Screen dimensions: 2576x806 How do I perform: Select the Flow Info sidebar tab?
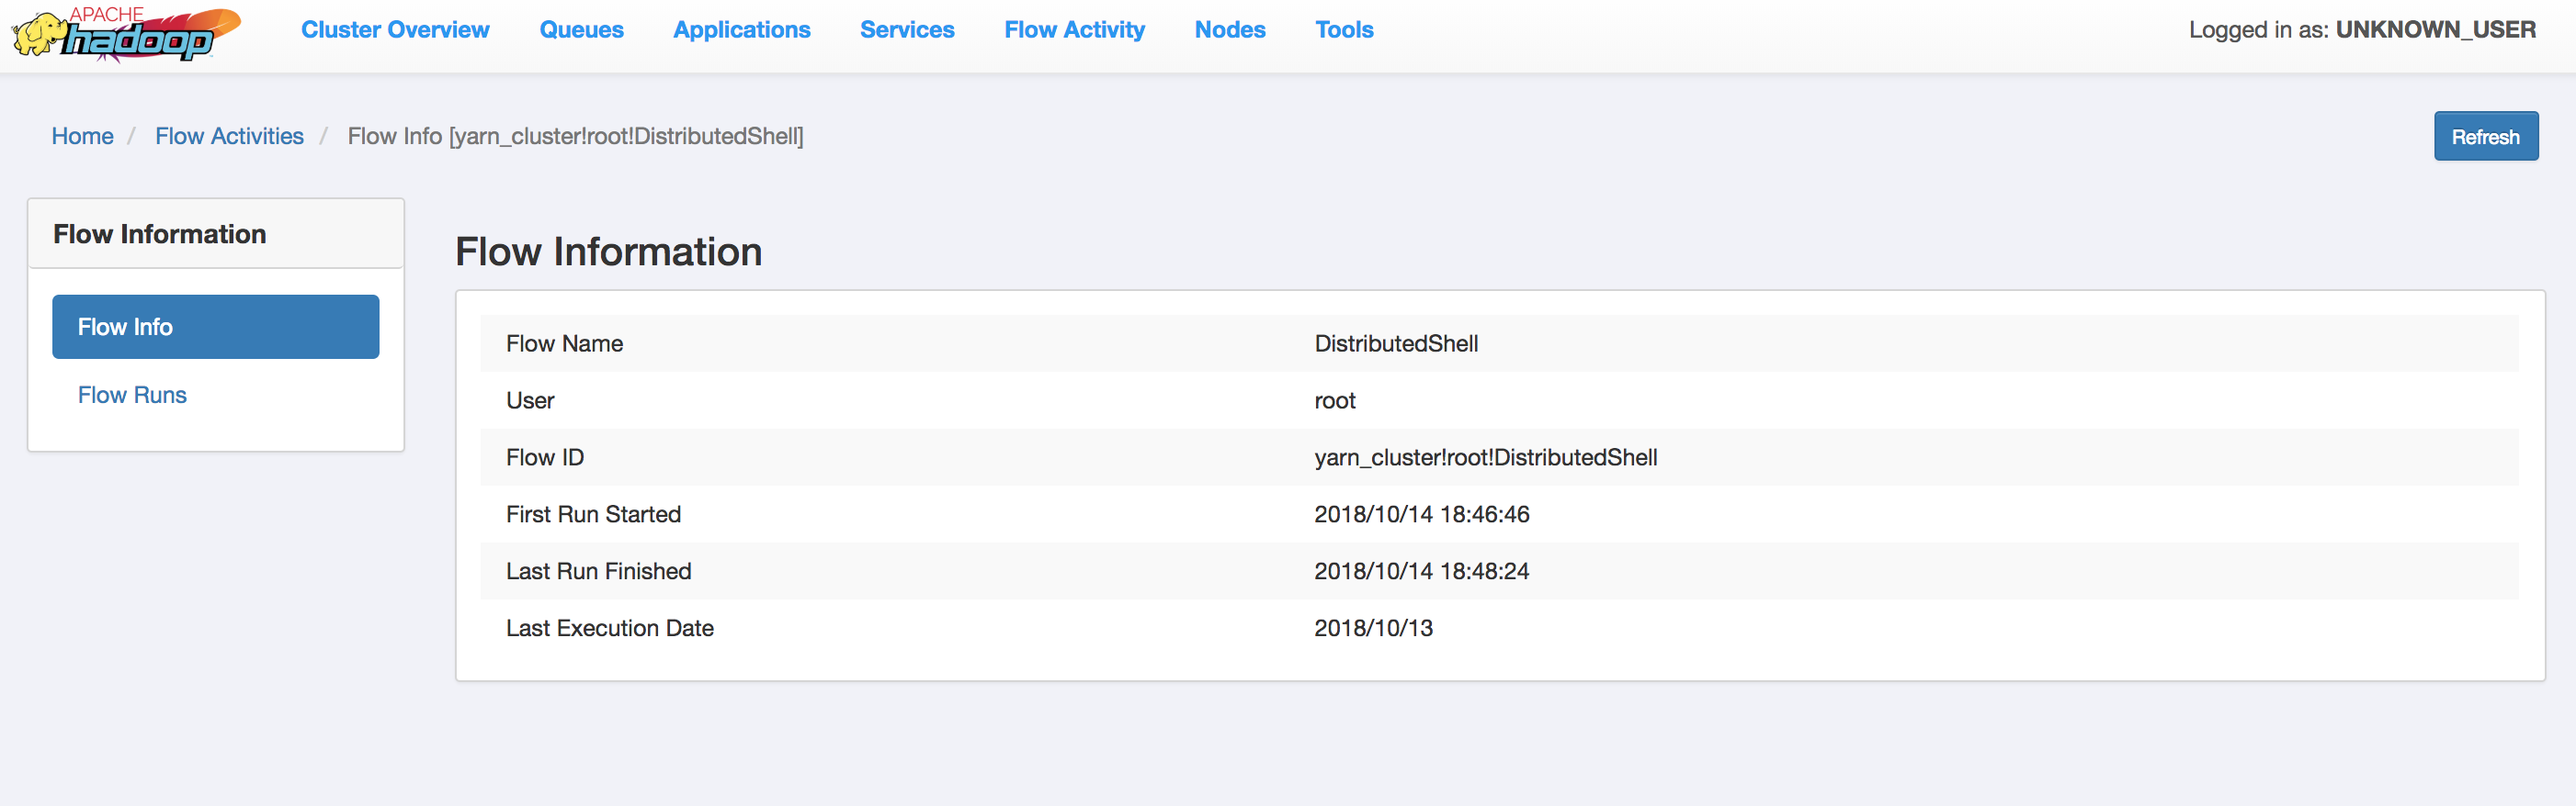215,327
